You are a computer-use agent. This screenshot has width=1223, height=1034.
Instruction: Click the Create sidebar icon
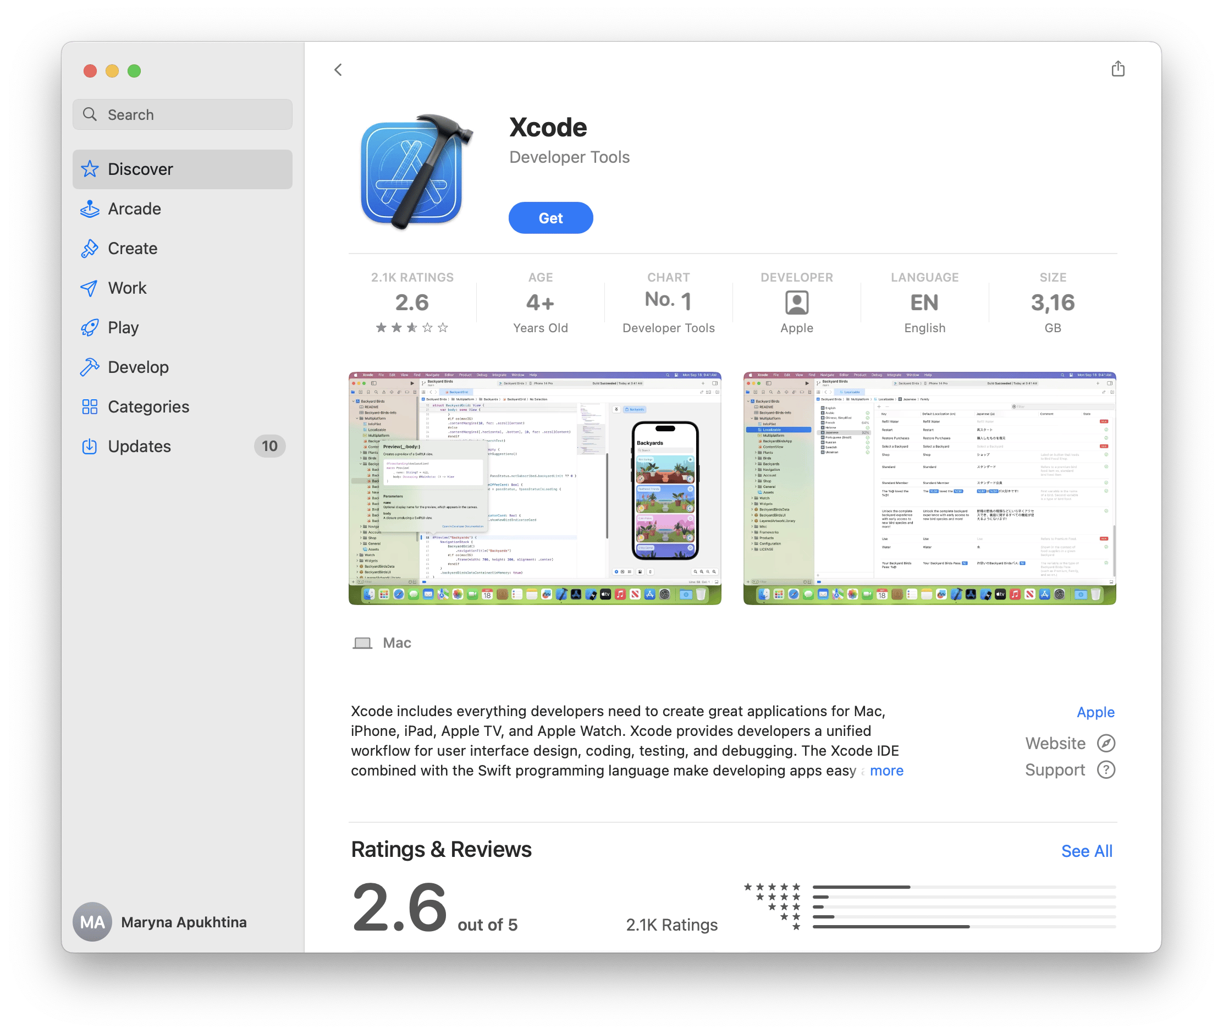(90, 248)
